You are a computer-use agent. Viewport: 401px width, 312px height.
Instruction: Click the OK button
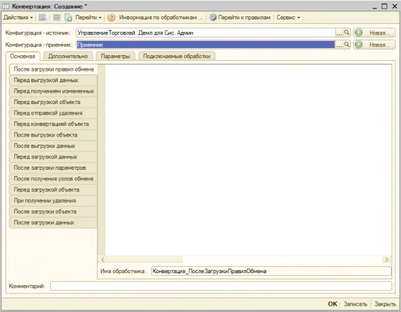(x=333, y=304)
